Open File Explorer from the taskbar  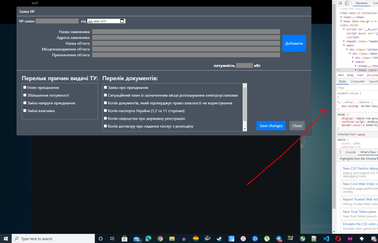172,239
